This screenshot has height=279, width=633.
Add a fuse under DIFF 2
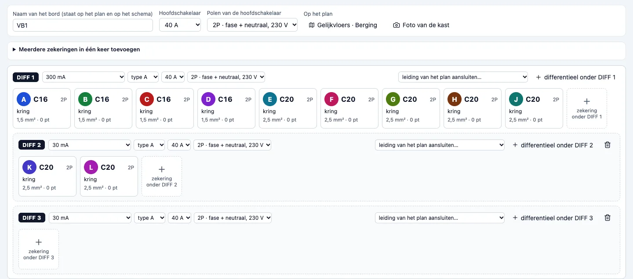tap(161, 176)
